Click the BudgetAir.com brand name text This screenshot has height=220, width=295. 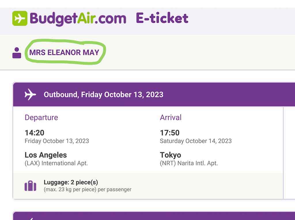point(78,19)
